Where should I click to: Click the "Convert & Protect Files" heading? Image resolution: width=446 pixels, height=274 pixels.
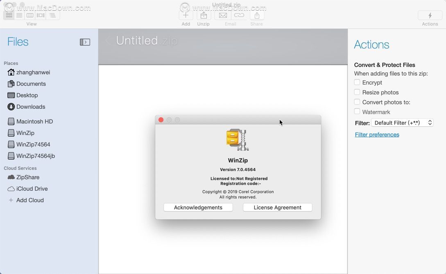pos(385,65)
